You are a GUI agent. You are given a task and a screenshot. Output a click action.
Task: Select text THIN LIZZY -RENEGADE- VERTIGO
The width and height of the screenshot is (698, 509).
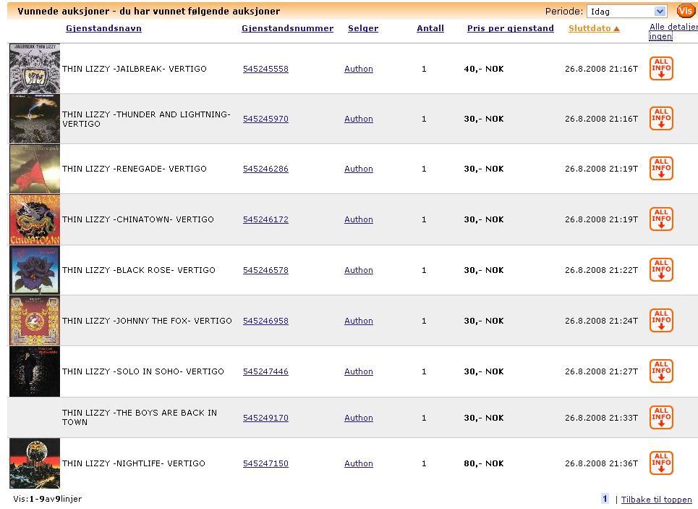click(135, 169)
